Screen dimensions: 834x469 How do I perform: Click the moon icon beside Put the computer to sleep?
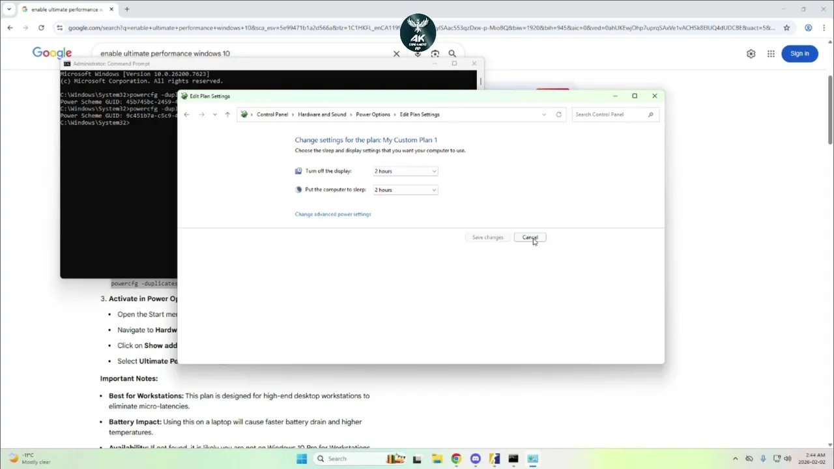[298, 190]
